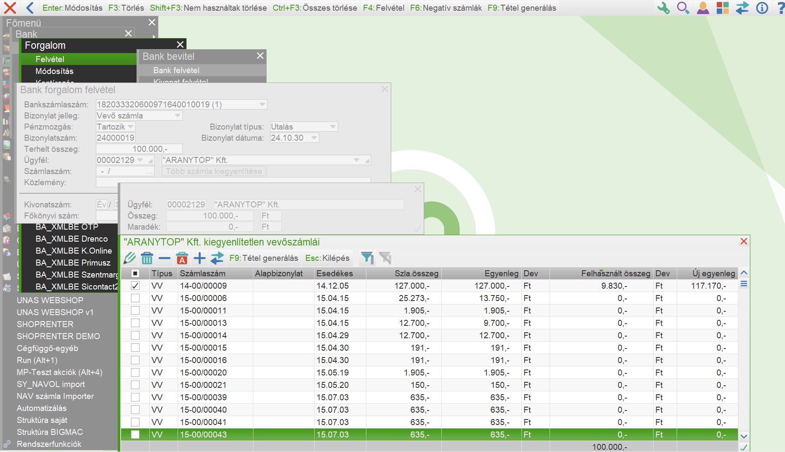The image size is (785, 452).
Task: Click F6: Negatív számlák in top bar
Action: coord(446,8)
